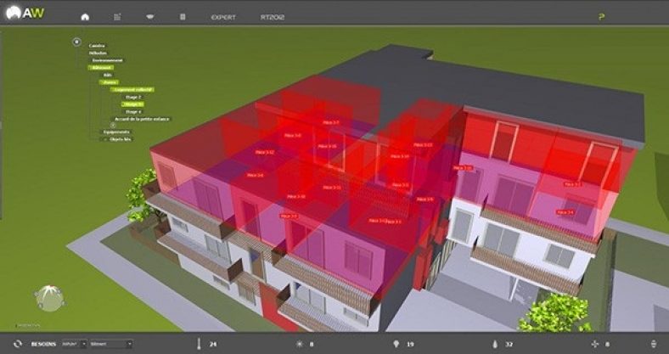Click the Pièce 3-12 room label
The height and width of the screenshot is (354, 669).
[x=265, y=152]
